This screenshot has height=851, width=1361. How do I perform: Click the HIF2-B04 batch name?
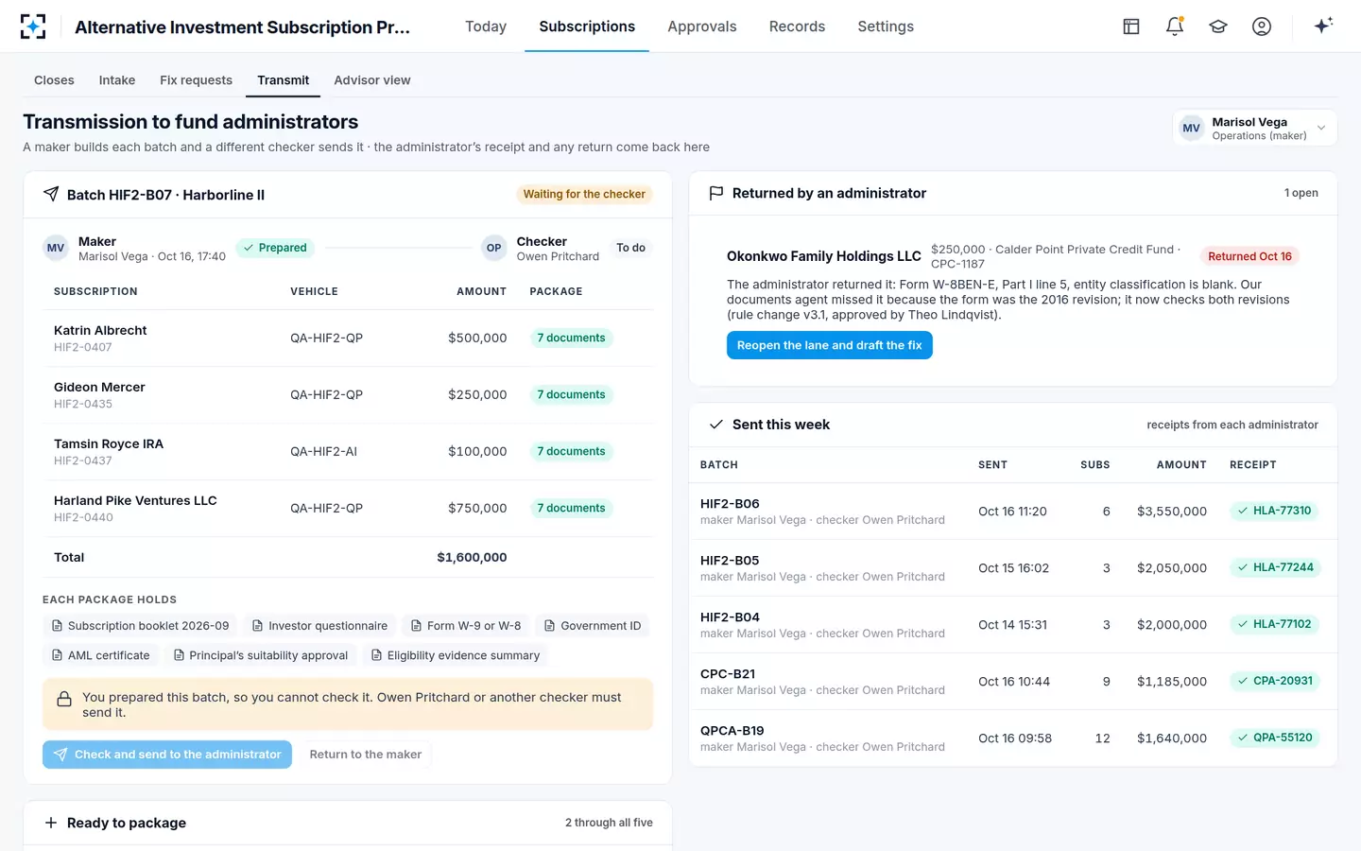730,617
